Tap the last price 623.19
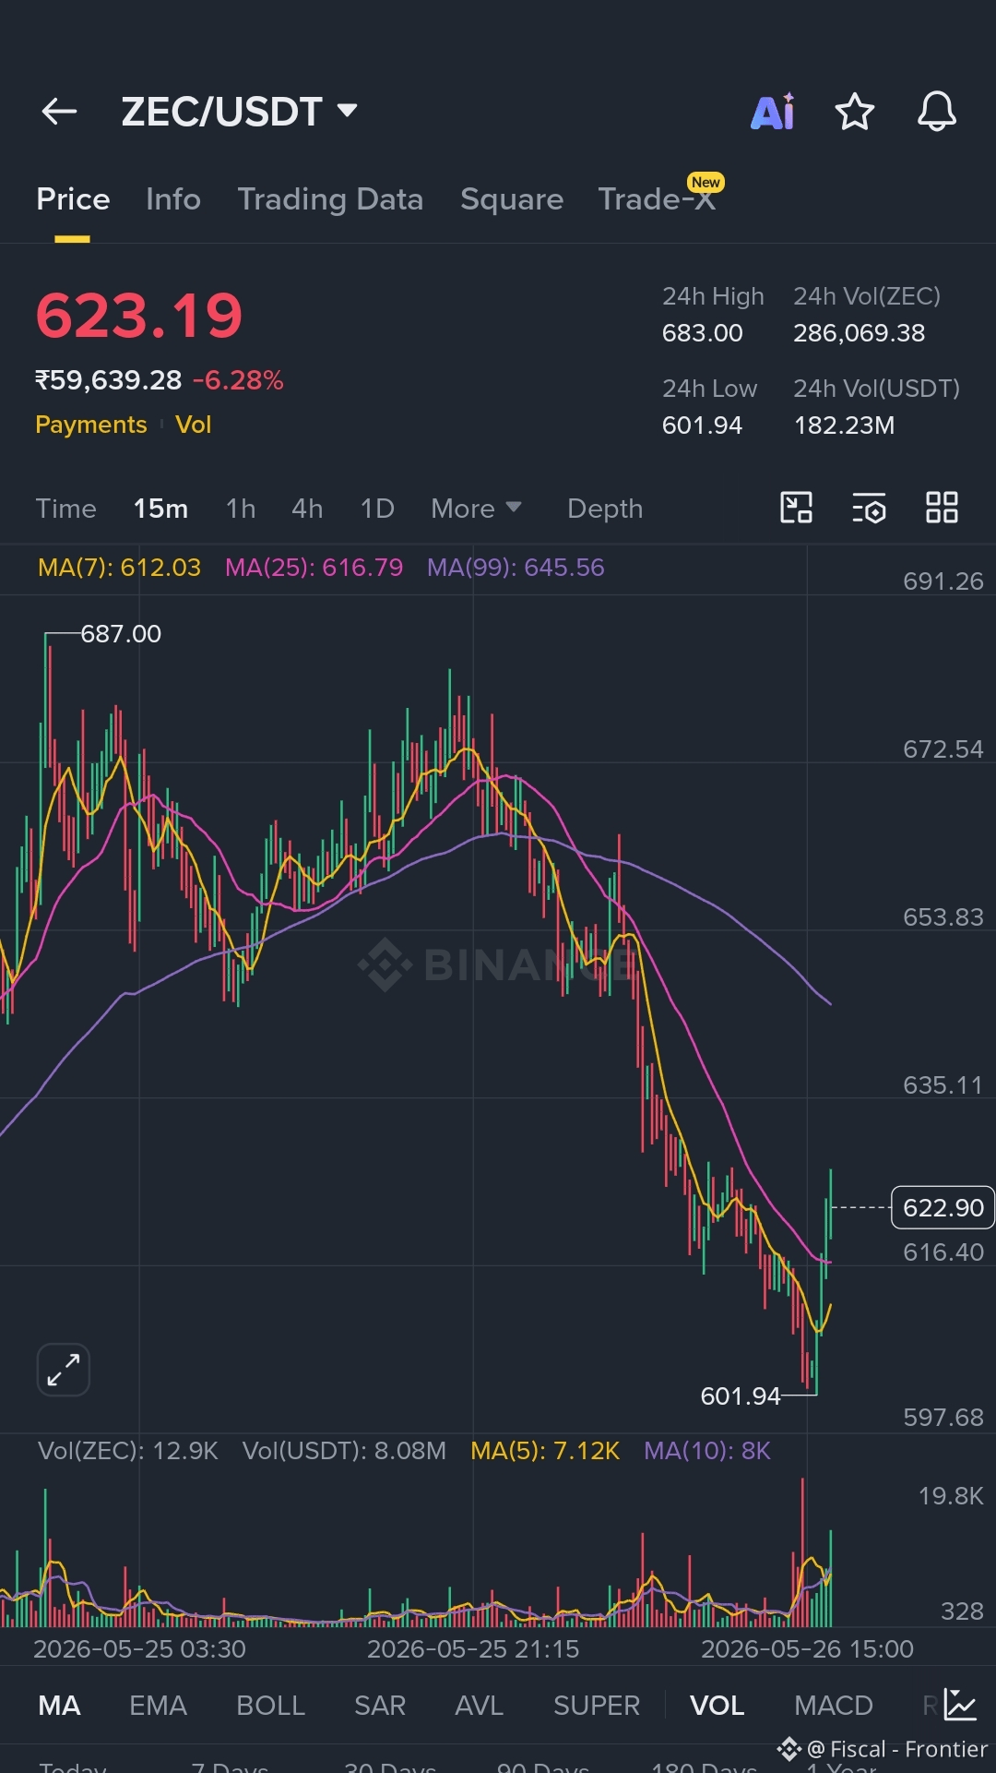The height and width of the screenshot is (1773, 996). [x=139, y=316]
